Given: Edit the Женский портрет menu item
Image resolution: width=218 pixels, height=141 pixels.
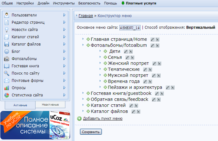Looking at the screenshot, I should (155, 64).
